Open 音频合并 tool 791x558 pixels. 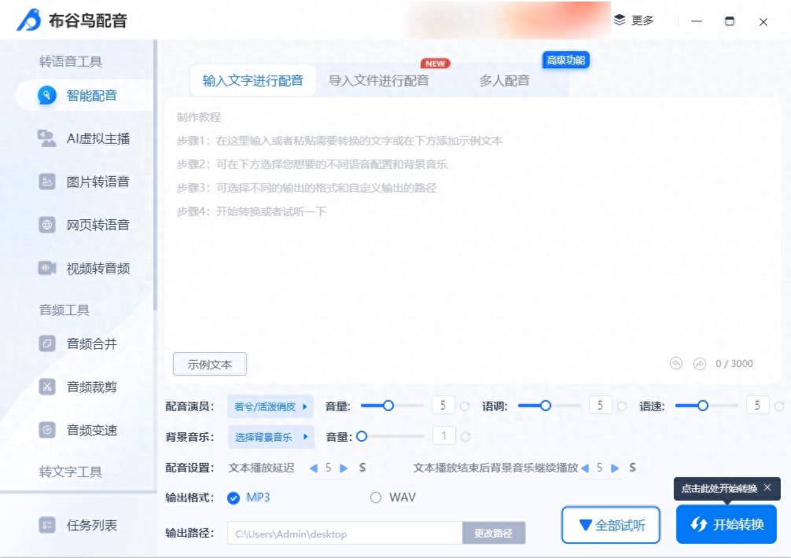79,343
